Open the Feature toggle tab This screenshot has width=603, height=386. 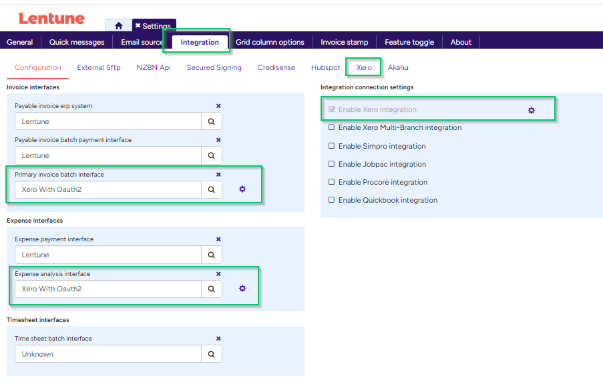409,42
